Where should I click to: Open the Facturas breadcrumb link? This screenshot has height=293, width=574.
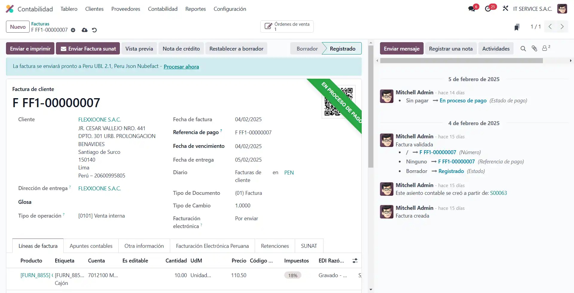tap(40, 24)
